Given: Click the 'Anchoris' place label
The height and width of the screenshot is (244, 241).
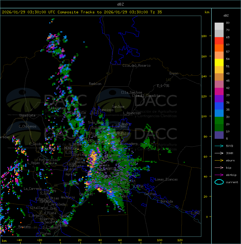Looking at the screenshot, I should (x=68, y=197).
